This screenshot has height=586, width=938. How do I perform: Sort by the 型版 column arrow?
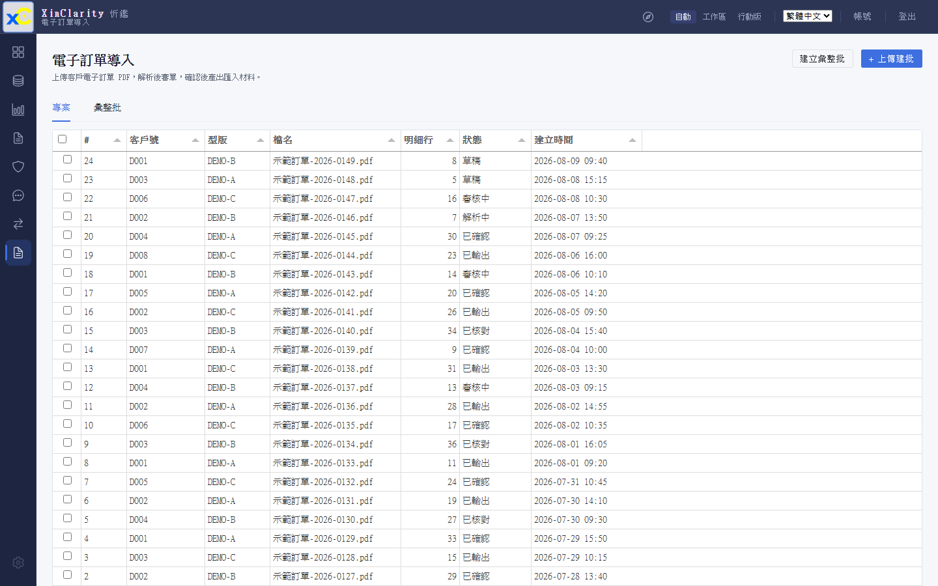(261, 140)
